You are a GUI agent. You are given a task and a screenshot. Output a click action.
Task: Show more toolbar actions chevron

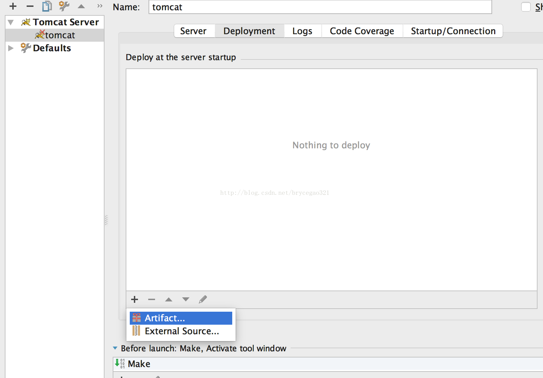100,6
